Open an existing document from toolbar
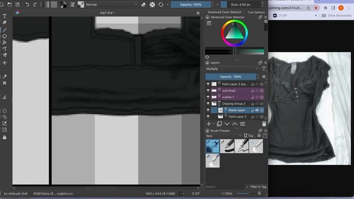The width and height of the screenshot is (354, 199). (x=9, y=4)
